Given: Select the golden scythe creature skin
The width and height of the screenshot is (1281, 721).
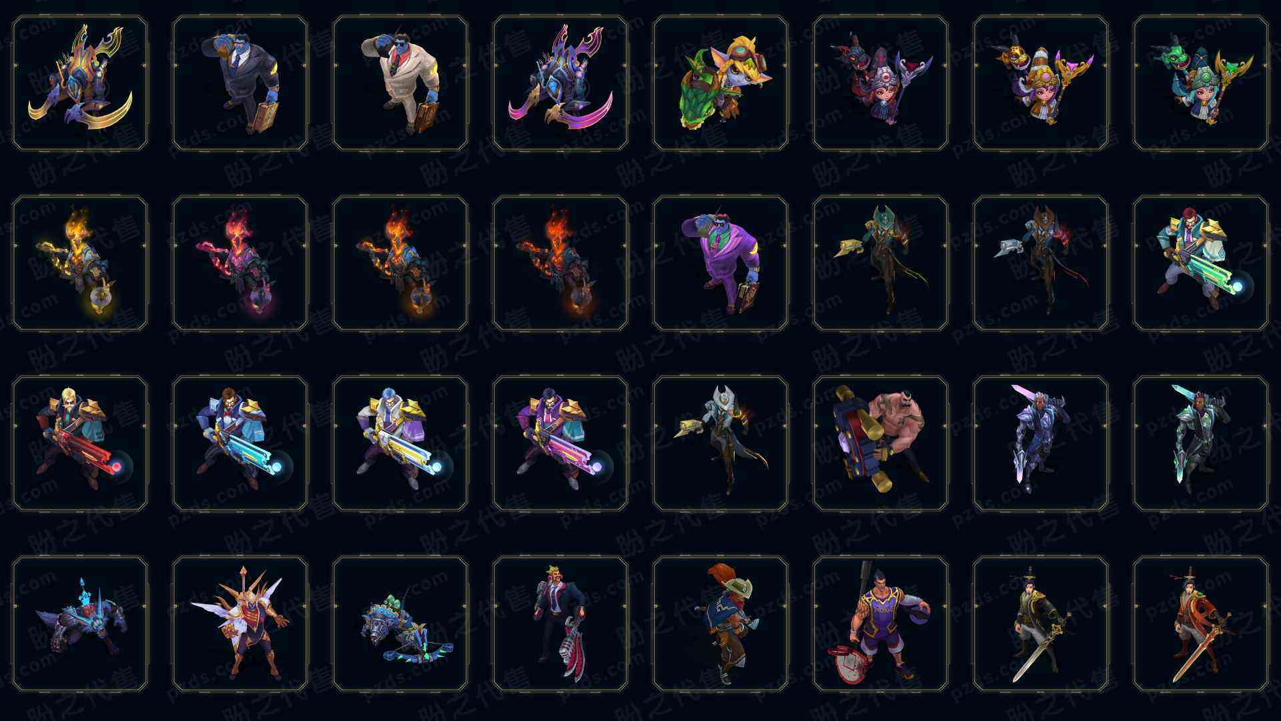Looking at the screenshot, I should pyautogui.click(x=80, y=83).
